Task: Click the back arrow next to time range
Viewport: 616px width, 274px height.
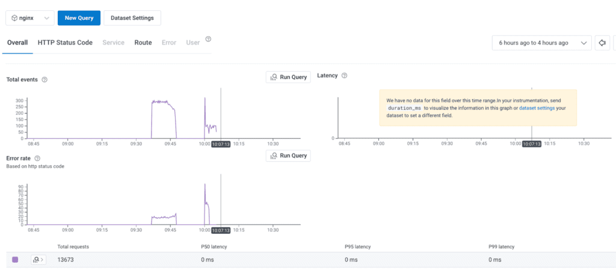Action: point(602,43)
